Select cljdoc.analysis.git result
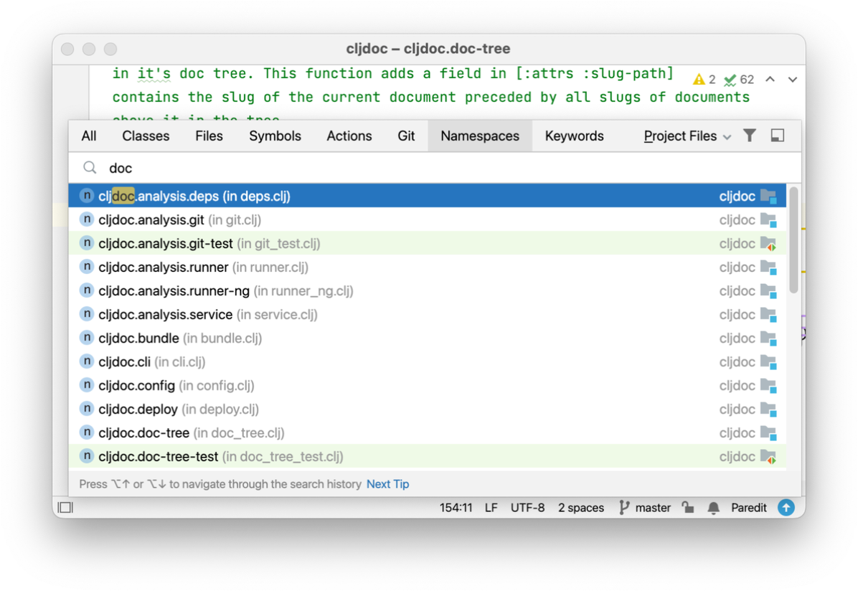Screen dimensions: 858x591 click(428, 219)
